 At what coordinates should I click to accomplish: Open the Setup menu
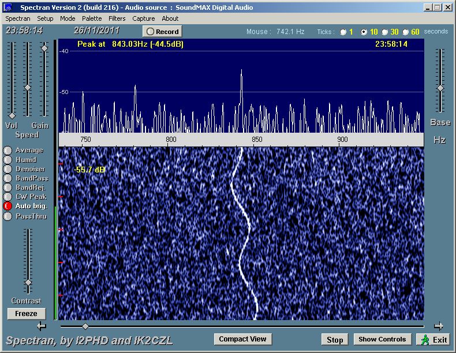45,18
